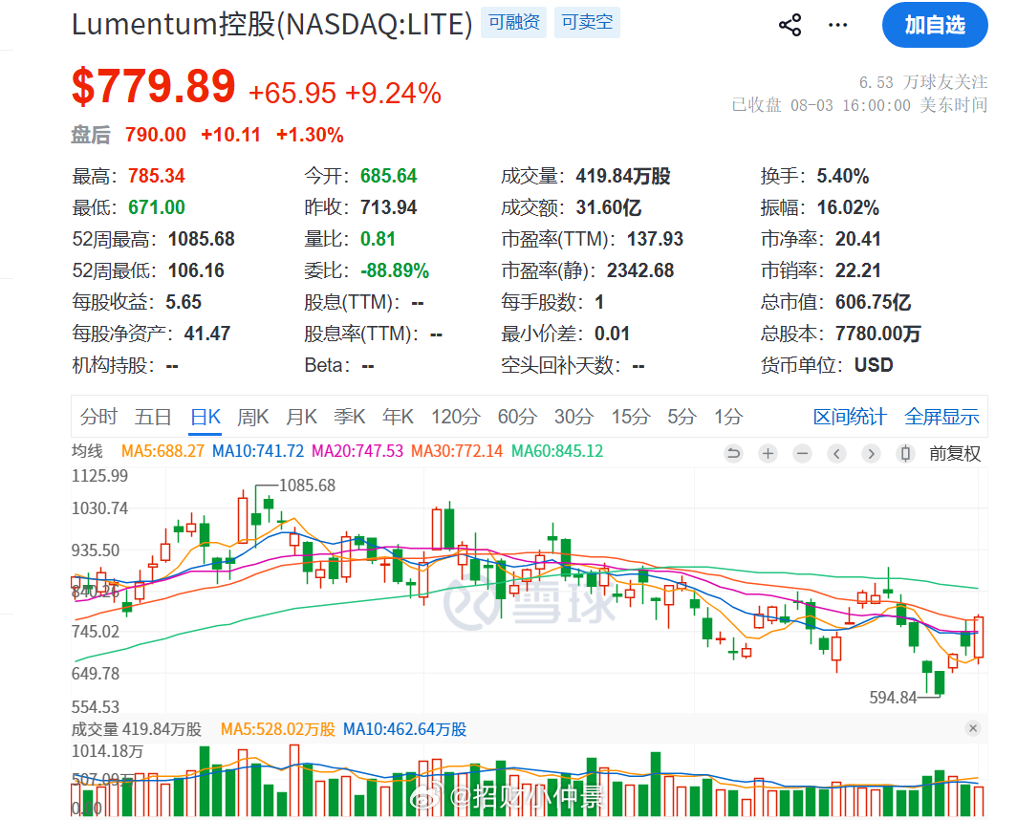The width and height of the screenshot is (1017, 820).
Task: Select the 周K chart tab
Action: [253, 417]
